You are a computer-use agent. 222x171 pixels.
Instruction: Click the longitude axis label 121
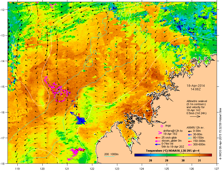[x=67, y=168]
